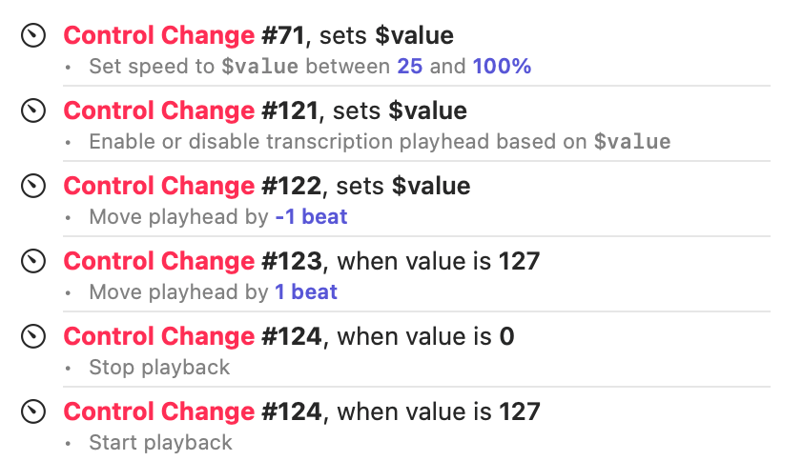Select the Control Change #122 sets $value heading
The image size is (803, 461).
[x=266, y=186]
